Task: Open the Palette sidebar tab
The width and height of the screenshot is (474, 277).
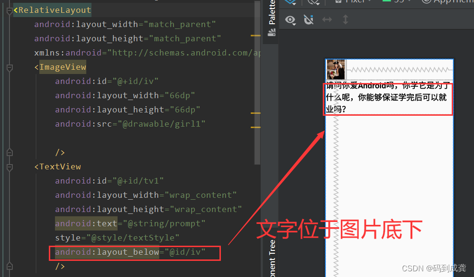Action: coord(271,16)
